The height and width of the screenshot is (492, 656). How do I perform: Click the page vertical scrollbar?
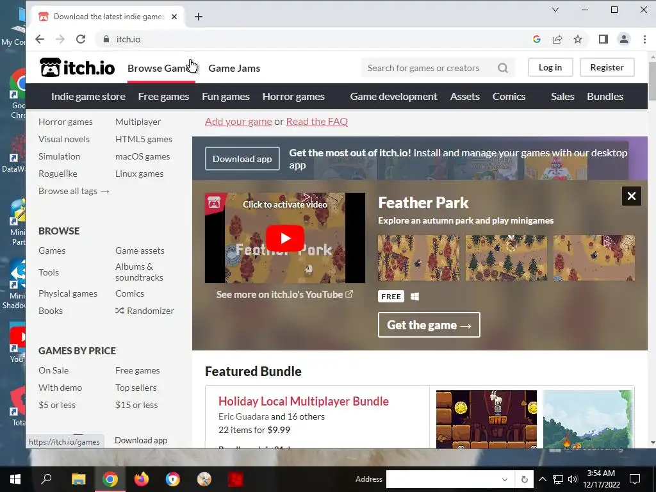pos(652,81)
